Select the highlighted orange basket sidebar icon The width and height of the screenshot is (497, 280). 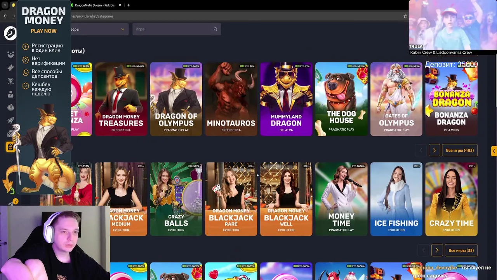click(x=10, y=147)
